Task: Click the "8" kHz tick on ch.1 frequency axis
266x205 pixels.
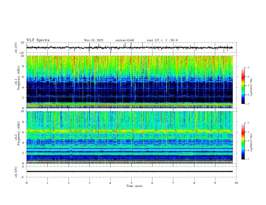Action: [x=24, y=66]
